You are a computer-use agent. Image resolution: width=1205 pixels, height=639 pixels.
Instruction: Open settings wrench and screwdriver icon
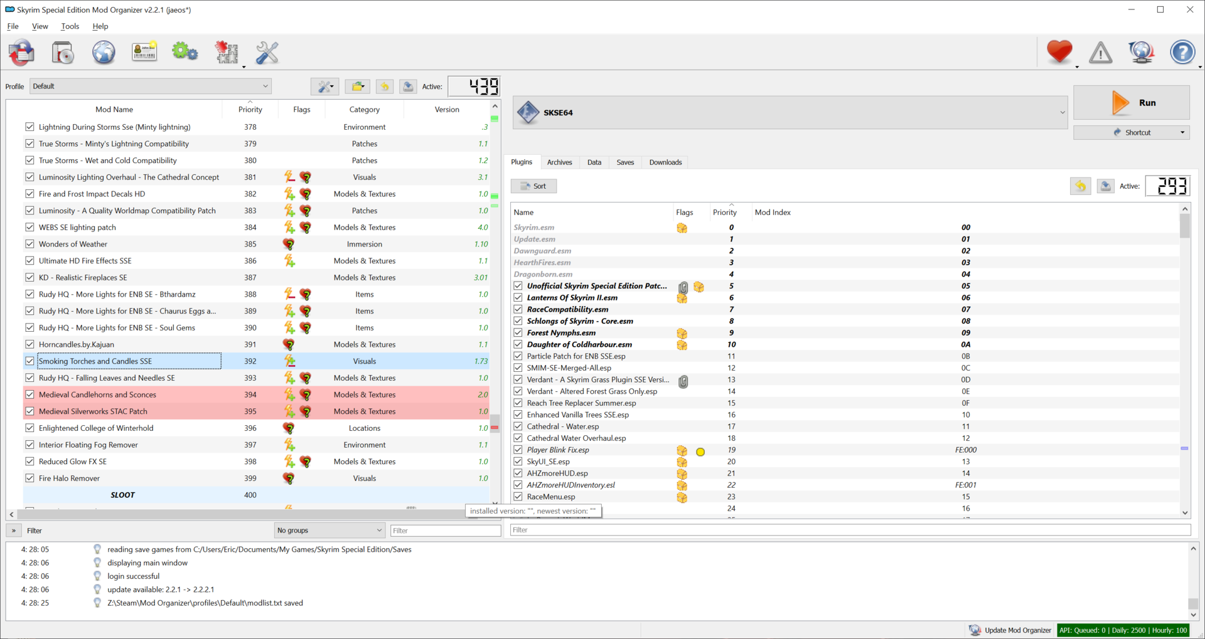click(267, 53)
